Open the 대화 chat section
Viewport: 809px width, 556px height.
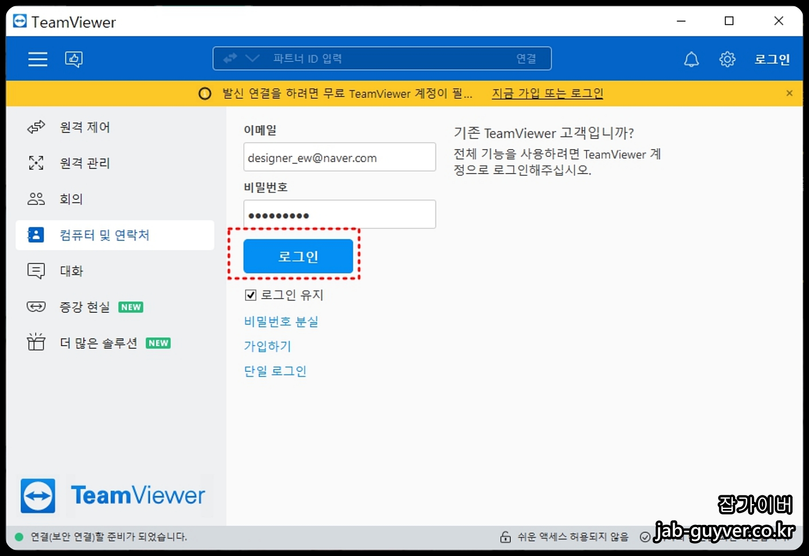pyautogui.click(x=114, y=271)
